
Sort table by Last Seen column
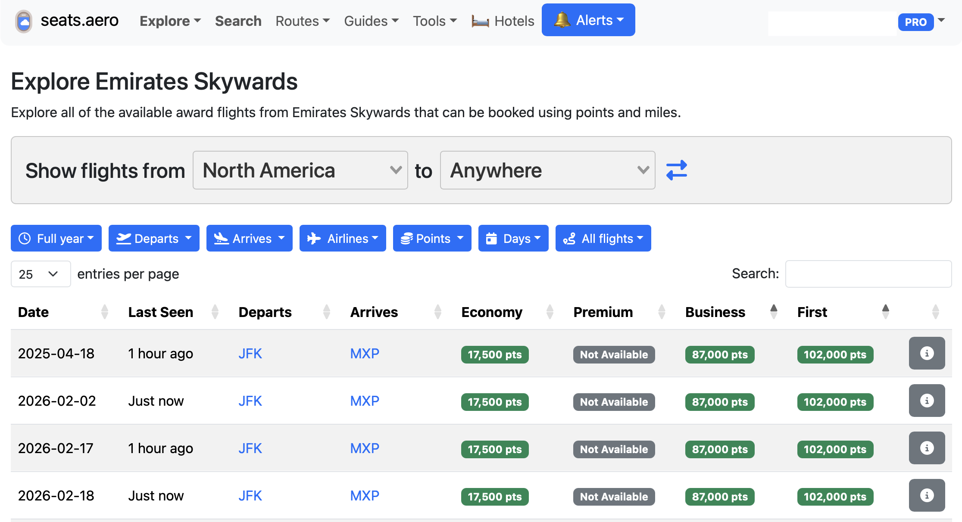tap(215, 312)
